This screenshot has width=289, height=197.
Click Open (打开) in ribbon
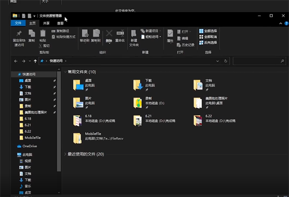tap(184, 32)
